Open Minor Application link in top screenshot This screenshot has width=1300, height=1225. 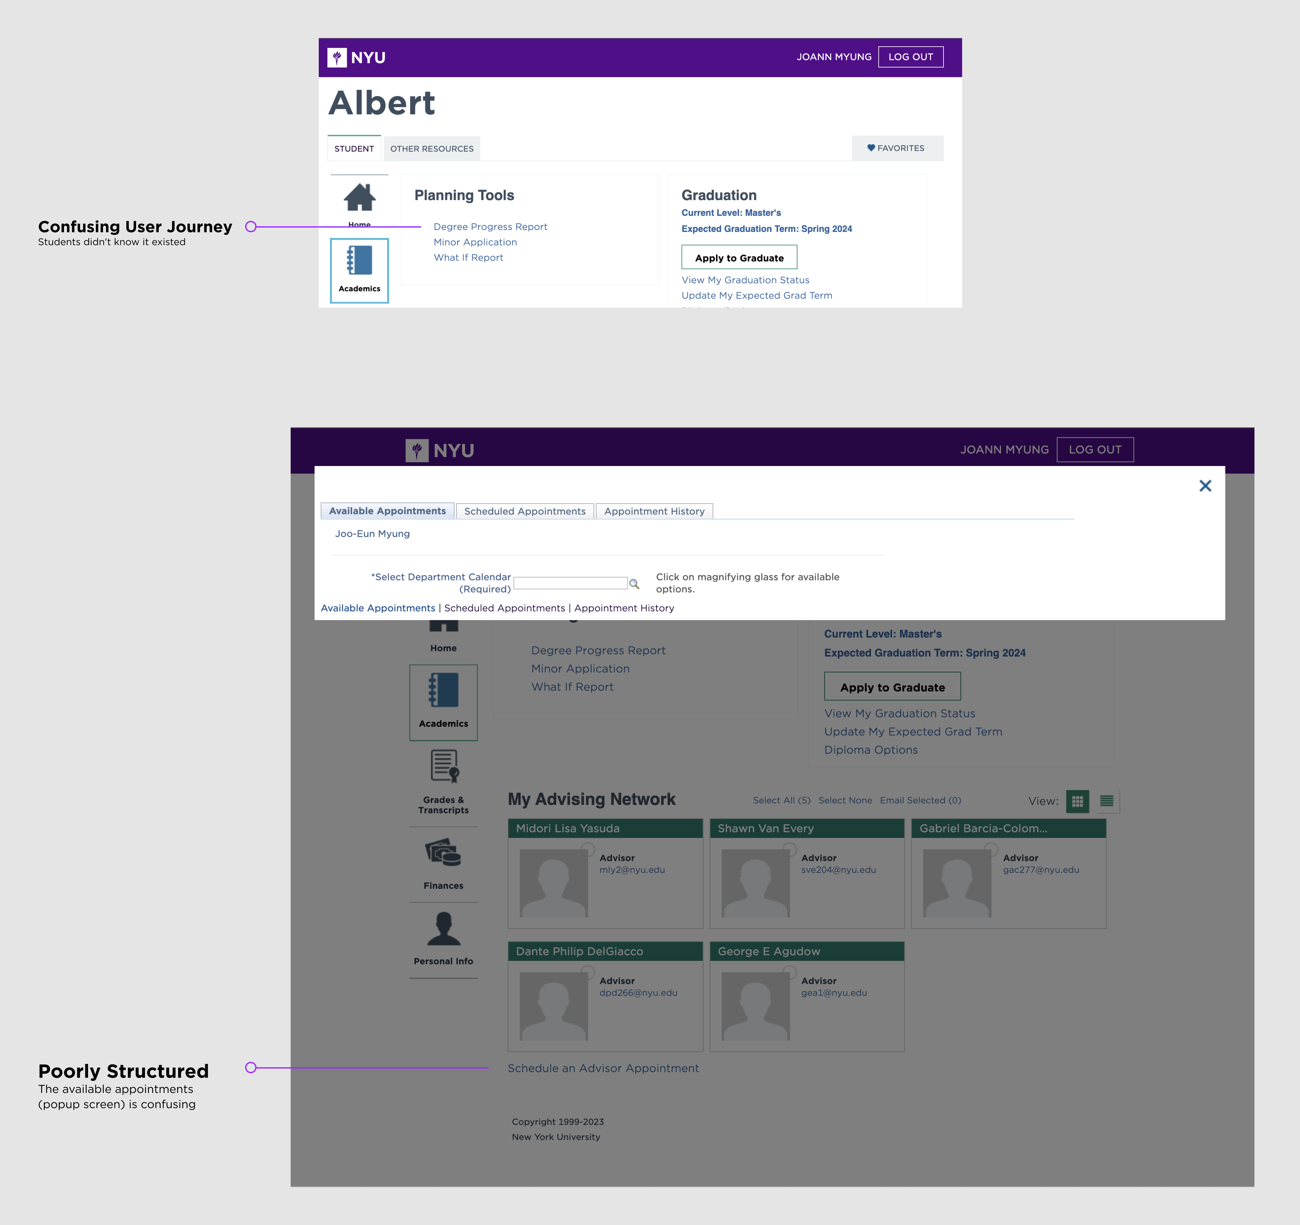click(x=475, y=242)
